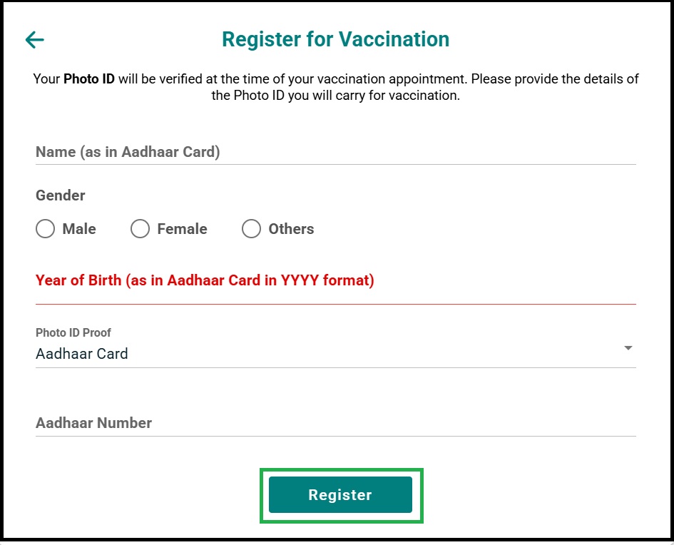Choose Female as gender
674x545 pixels.
point(140,228)
